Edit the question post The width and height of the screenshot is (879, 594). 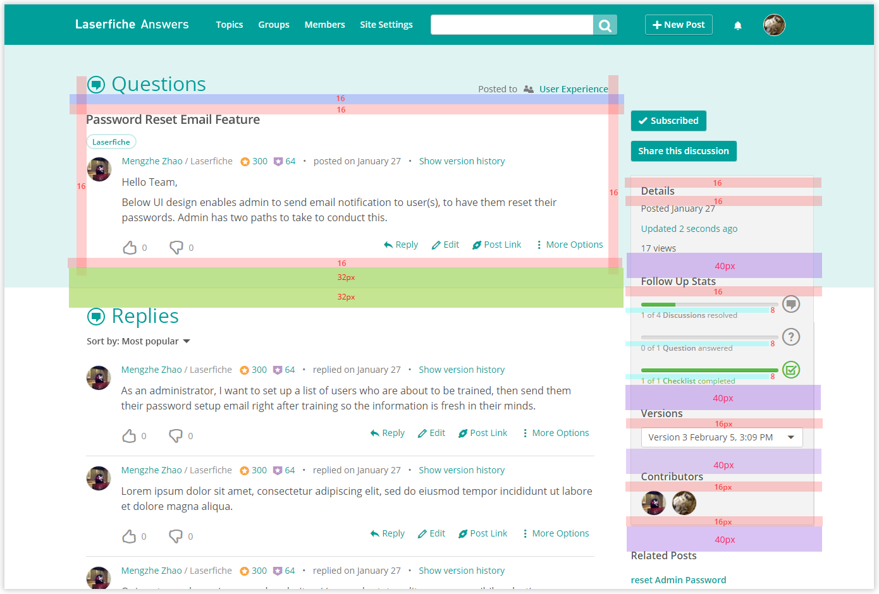coord(445,245)
